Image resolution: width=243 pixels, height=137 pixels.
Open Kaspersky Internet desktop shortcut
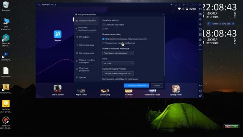(x=6, y=40)
